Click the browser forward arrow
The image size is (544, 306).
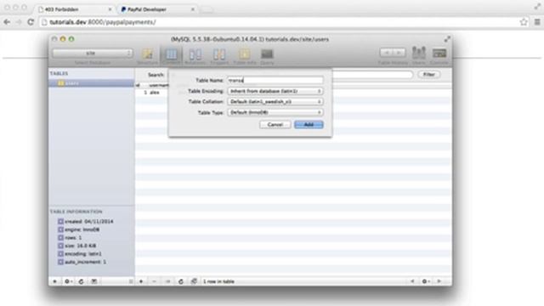pos(19,22)
